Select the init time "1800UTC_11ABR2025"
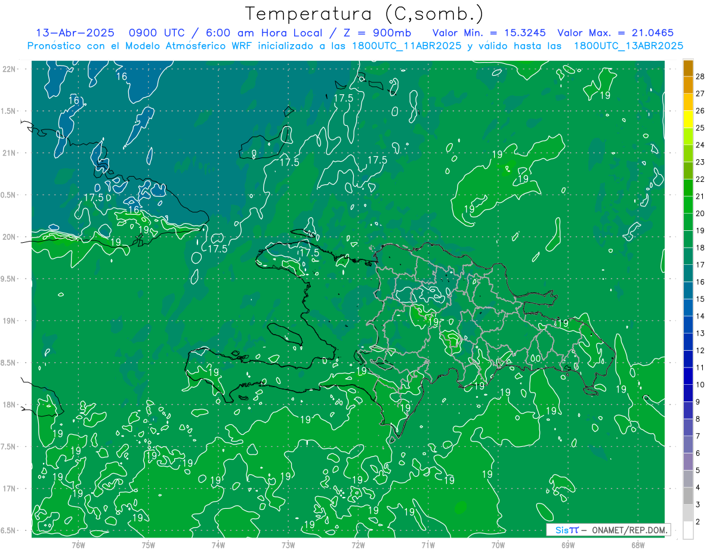716x553 pixels. click(406, 46)
